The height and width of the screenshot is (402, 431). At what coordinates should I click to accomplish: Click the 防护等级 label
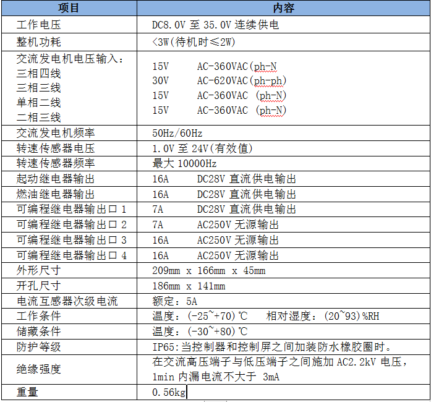point(38,347)
